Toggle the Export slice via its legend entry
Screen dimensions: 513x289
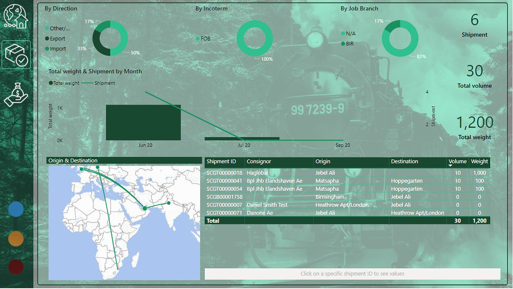[x=48, y=39]
